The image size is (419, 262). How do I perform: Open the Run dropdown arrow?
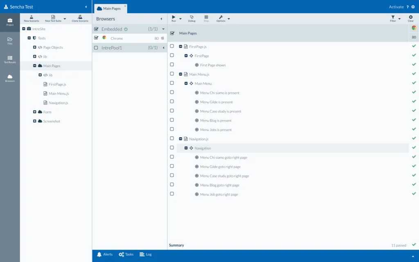[180, 19]
